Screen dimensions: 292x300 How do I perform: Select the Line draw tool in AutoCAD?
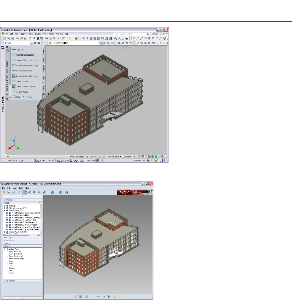(134, 38)
